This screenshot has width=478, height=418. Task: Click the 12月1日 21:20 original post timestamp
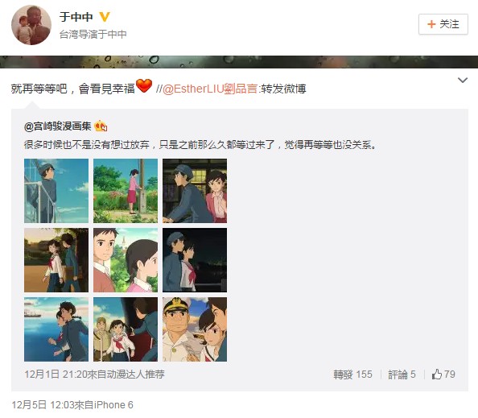pyautogui.click(x=56, y=375)
